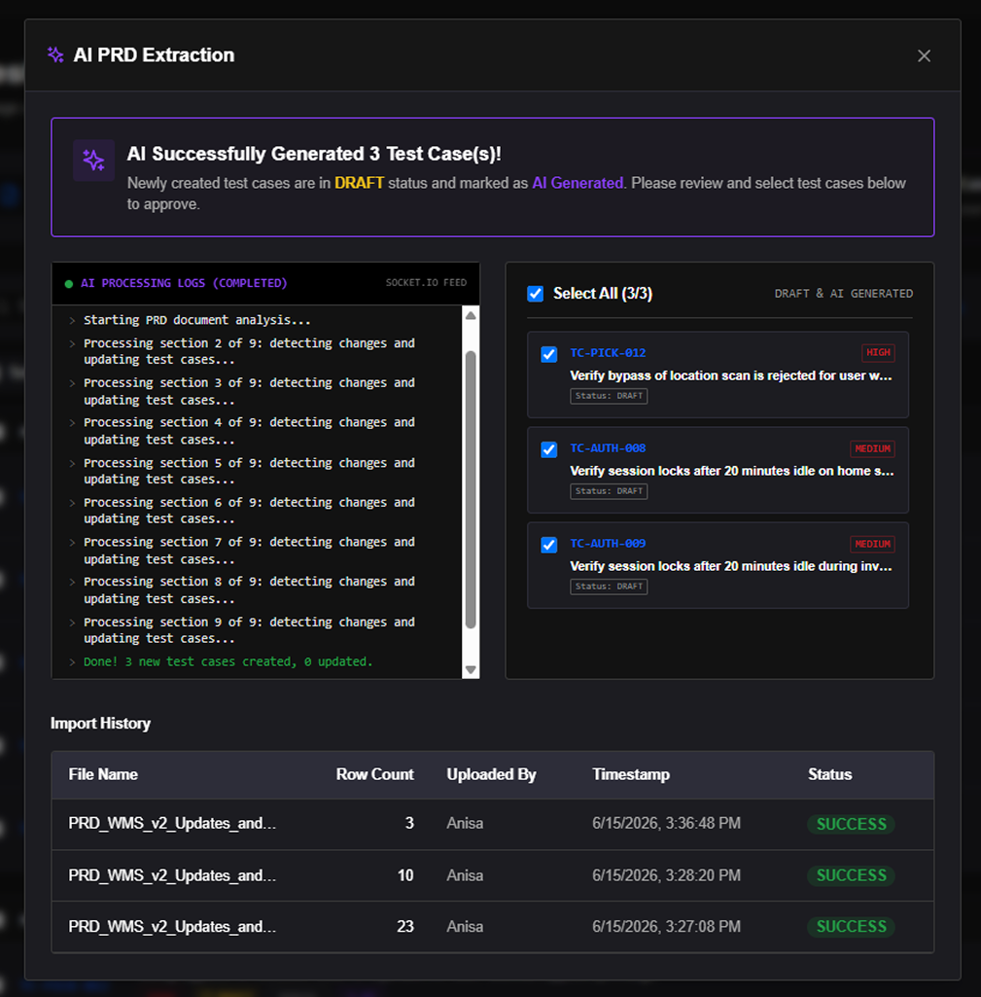Viewport: 981px width, 997px height.
Task: Select the import row with row count 10
Action: click(492, 875)
